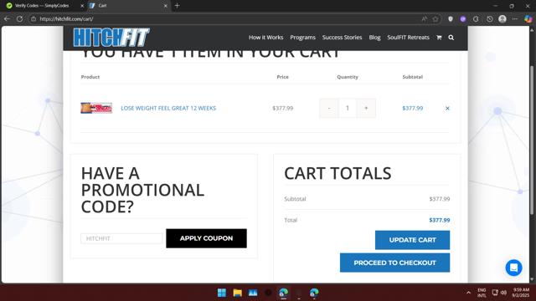Select the total amount $377.99

[x=440, y=220]
